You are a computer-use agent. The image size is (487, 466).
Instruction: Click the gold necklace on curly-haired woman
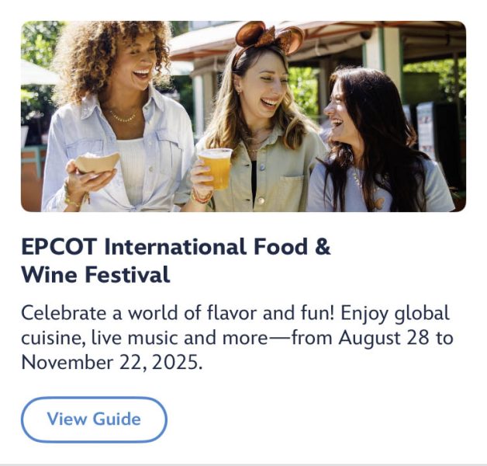click(x=122, y=116)
